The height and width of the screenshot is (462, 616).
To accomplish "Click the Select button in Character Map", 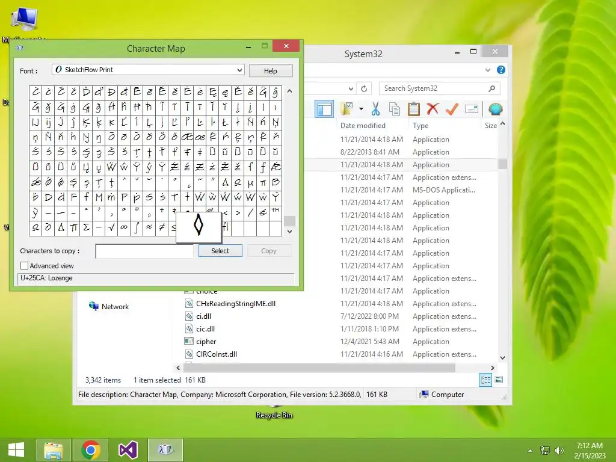I will [x=220, y=251].
